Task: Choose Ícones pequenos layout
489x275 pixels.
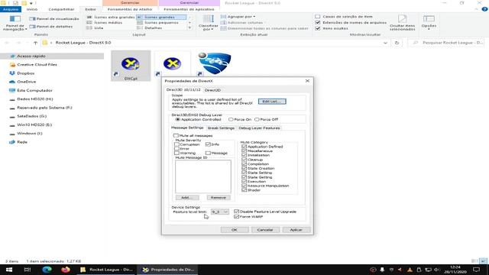Action: pyautogui.click(x=158, y=22)
